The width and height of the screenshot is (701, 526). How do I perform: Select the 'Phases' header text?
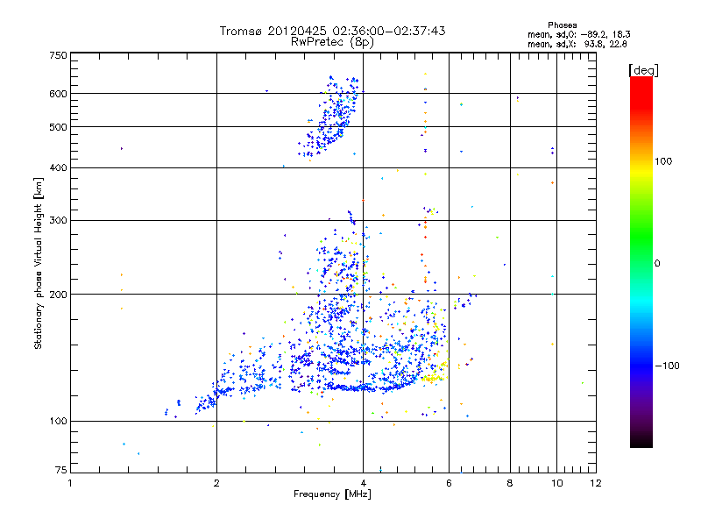tap(562, 25)
